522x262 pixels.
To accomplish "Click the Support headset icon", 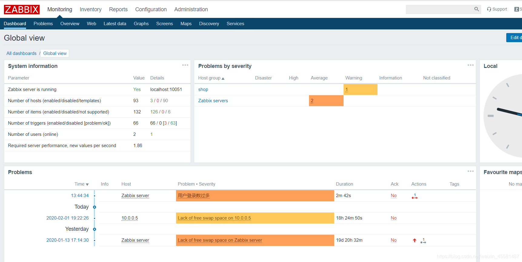I will click(489, 9).
